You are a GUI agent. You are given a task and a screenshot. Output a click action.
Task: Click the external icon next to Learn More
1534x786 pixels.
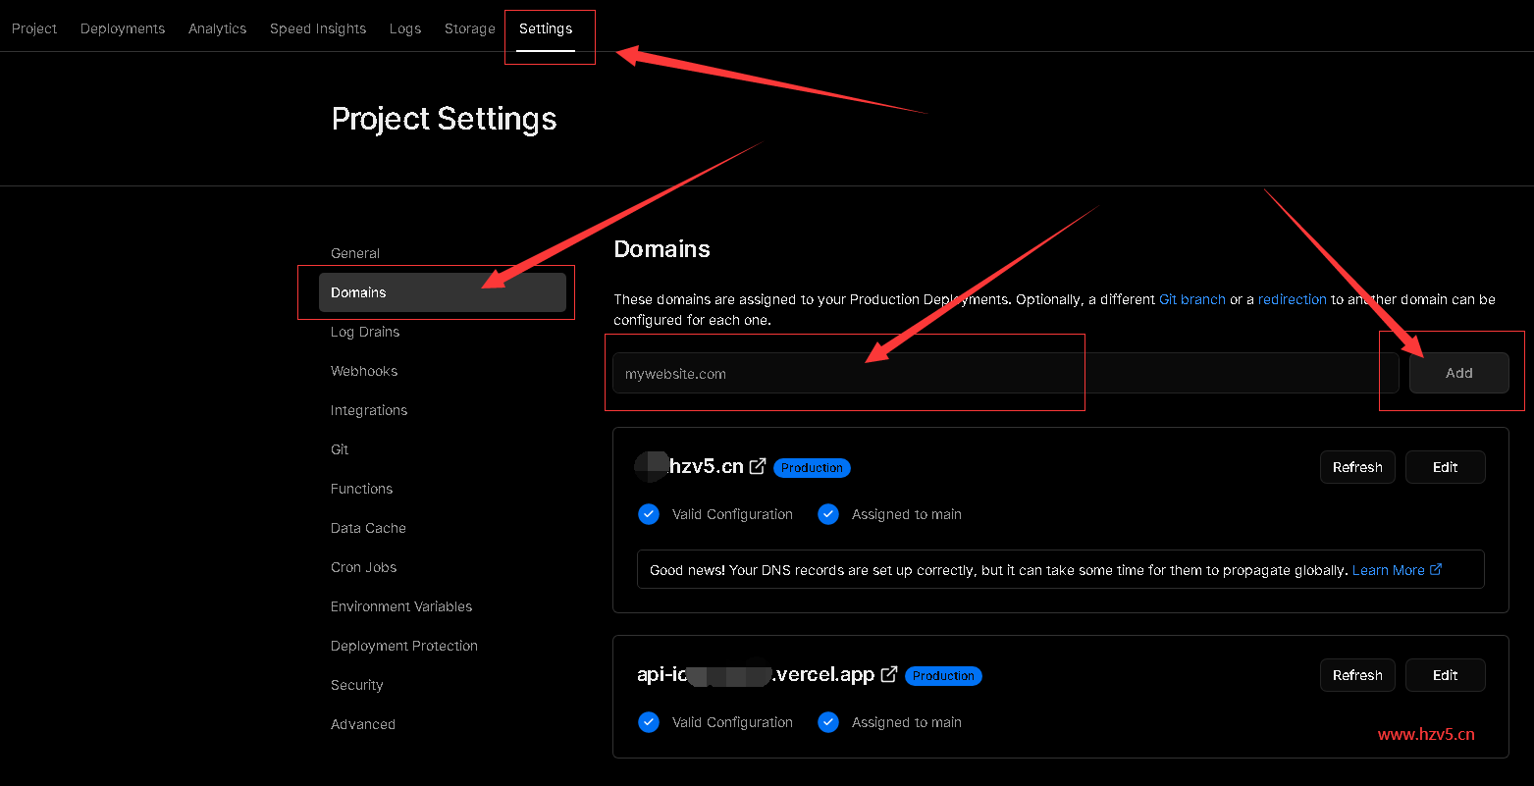(1436, 569)
